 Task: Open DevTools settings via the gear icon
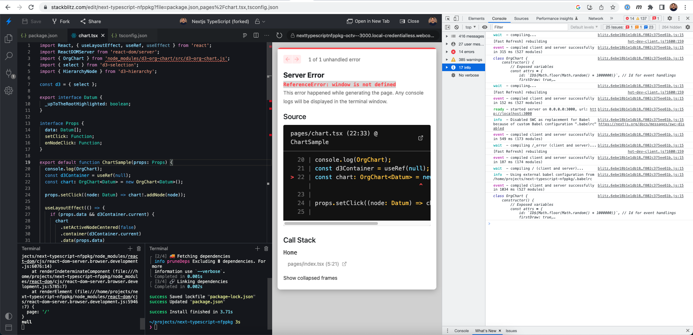coord(670,18)
